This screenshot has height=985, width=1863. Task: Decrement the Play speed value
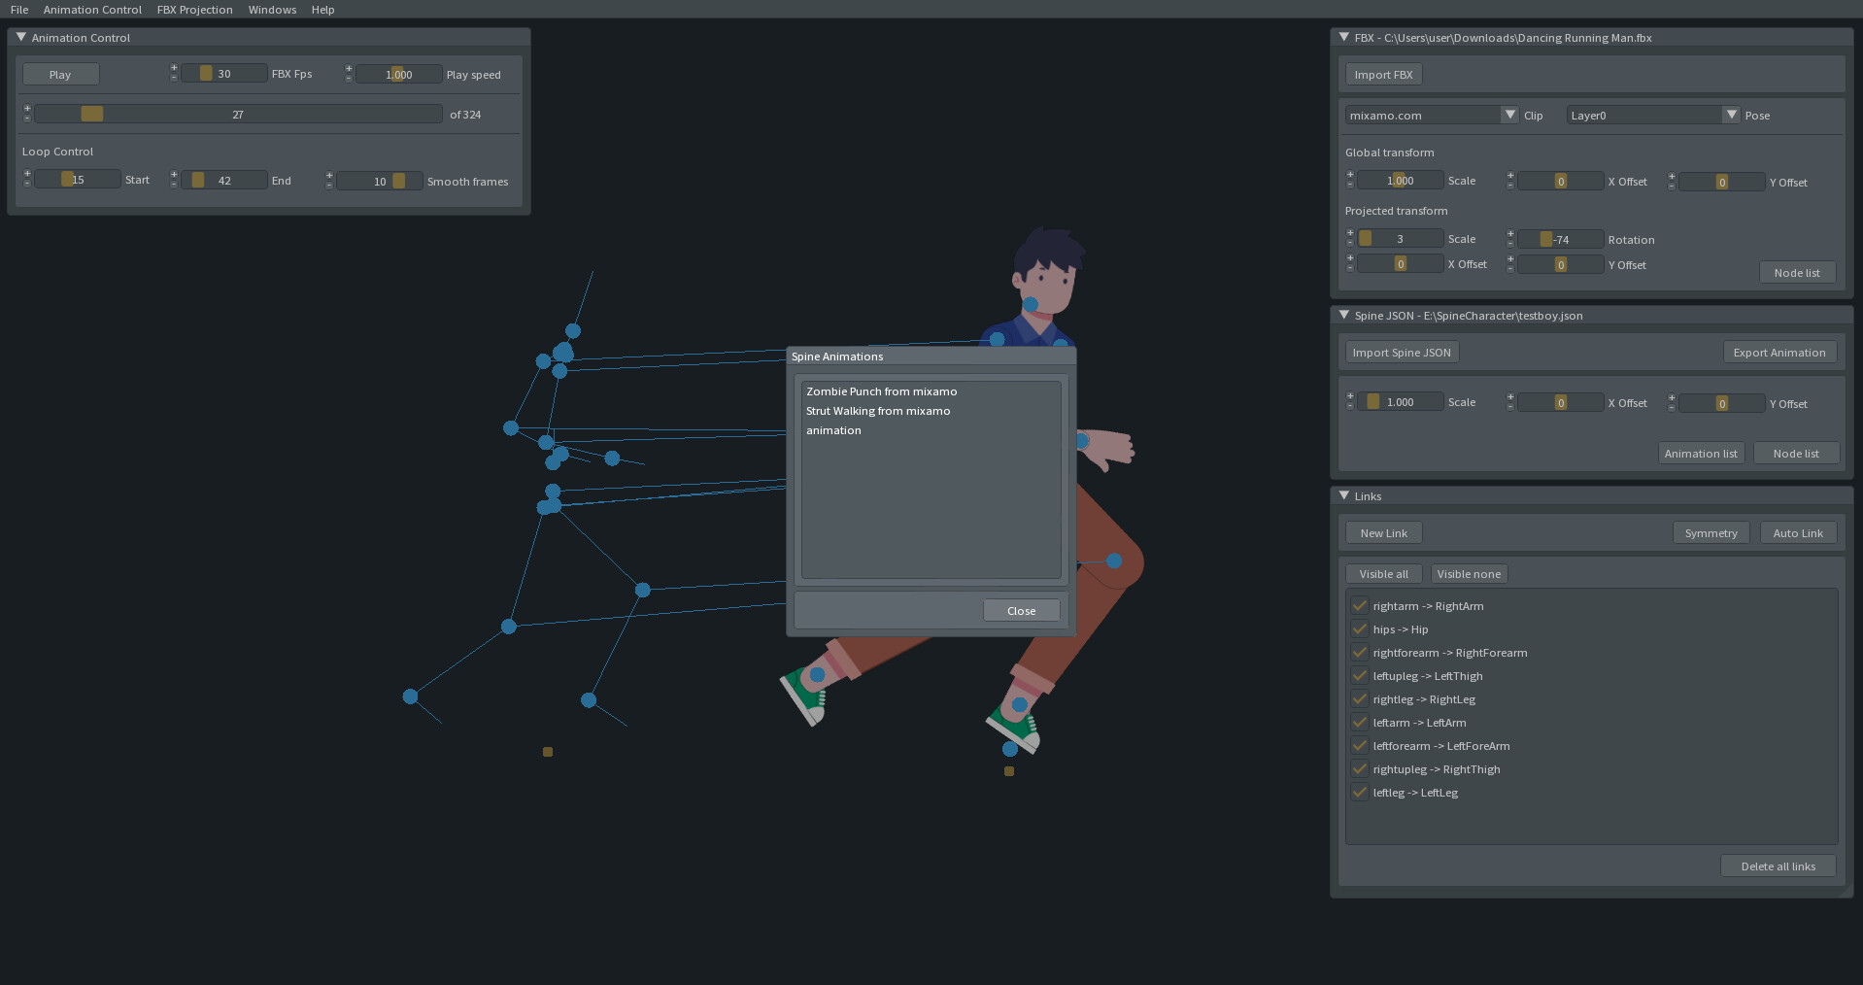point(348,80)
